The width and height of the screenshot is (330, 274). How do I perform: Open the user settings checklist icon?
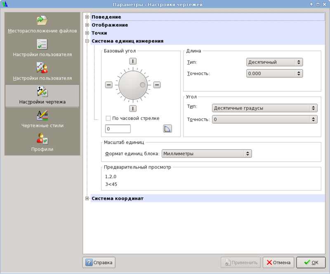click(x=42, y=44)
